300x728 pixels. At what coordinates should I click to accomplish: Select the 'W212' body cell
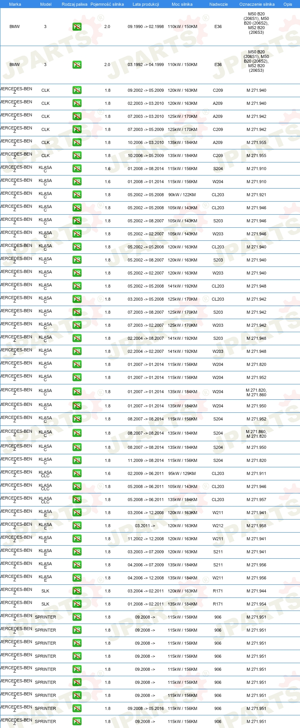click(218, 526)
